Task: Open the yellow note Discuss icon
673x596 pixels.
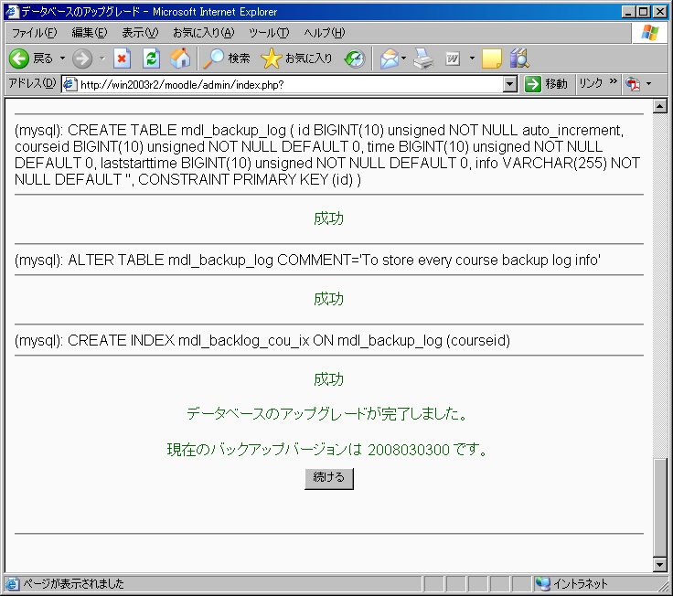Action: (x=491, y=59)
